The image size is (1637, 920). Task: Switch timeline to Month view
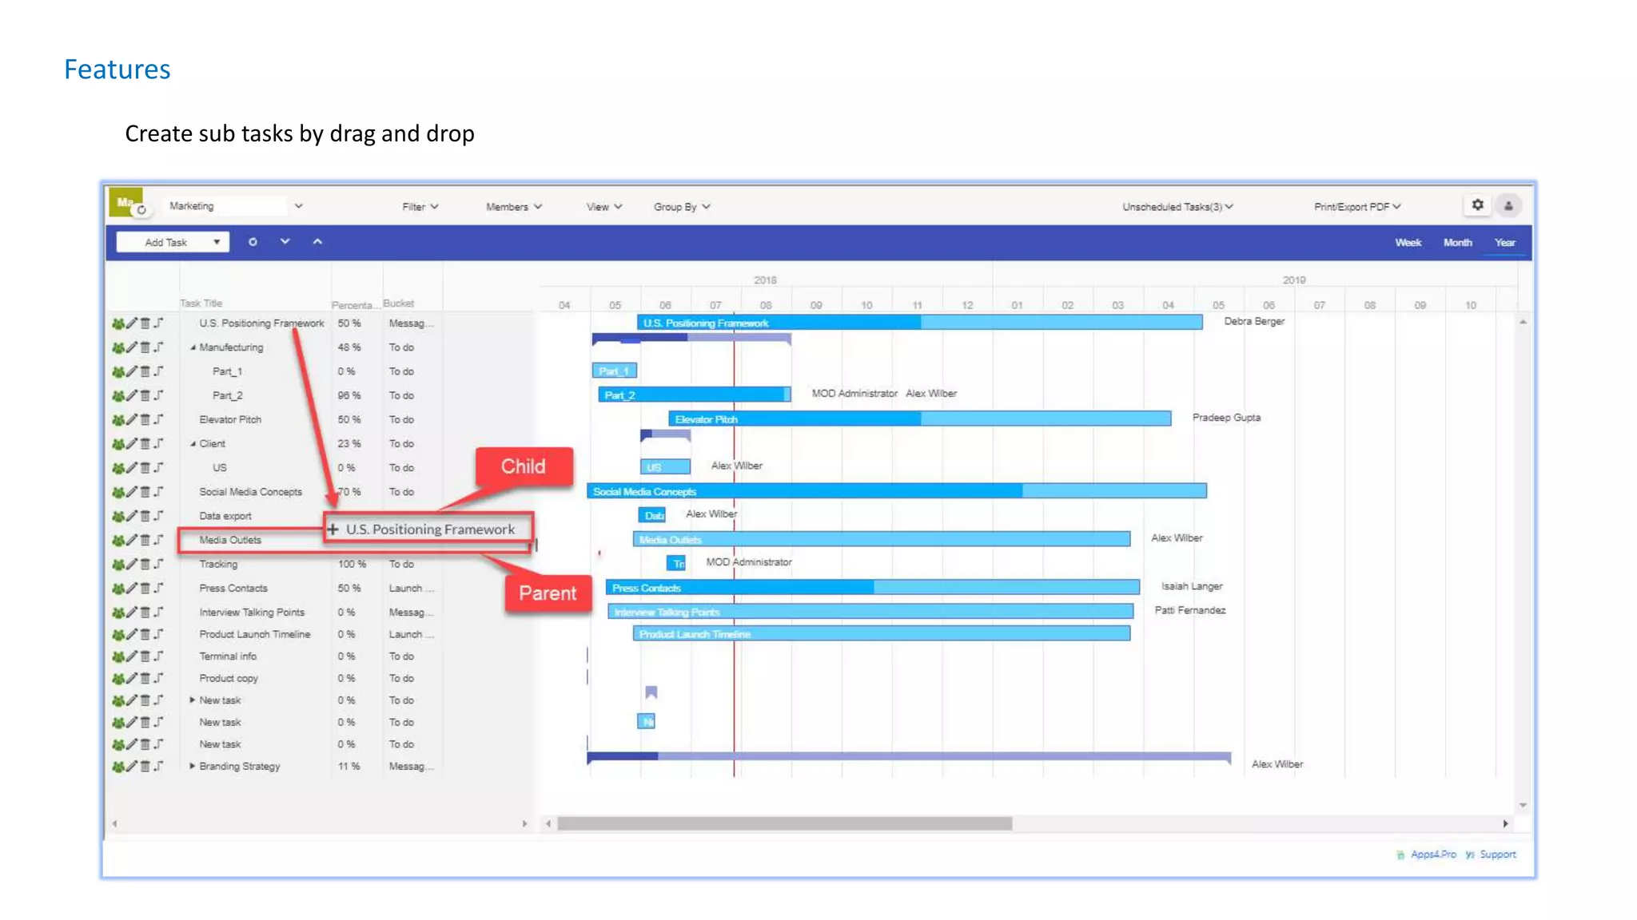1457,243
